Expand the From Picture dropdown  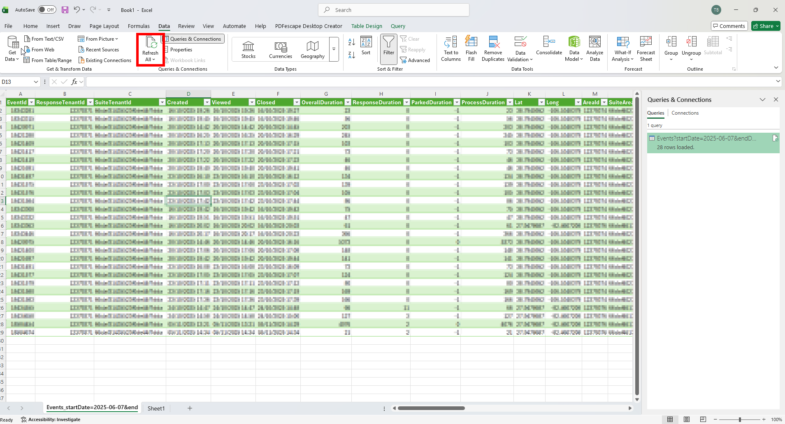coord(116,39)
